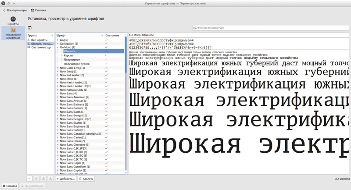This screenshot has width=351, height=190.
Task: Focus the Фильтр по гарнитуре field
Action: pyautogui.click(x=271, y=28)
